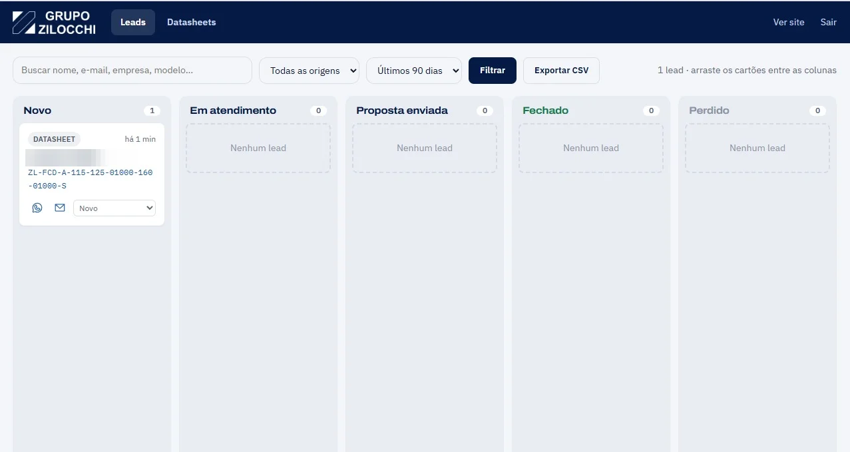Viewport: 850px width, 452px height.
Task: Click the Novo column count badge
Action: pyautogui.click(x=152, y=111)
